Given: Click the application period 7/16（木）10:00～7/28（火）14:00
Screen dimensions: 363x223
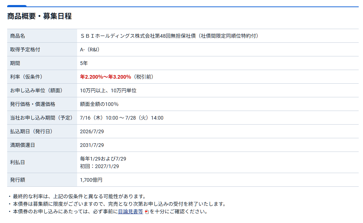Looking at the screenshot, I should [122, 118].
